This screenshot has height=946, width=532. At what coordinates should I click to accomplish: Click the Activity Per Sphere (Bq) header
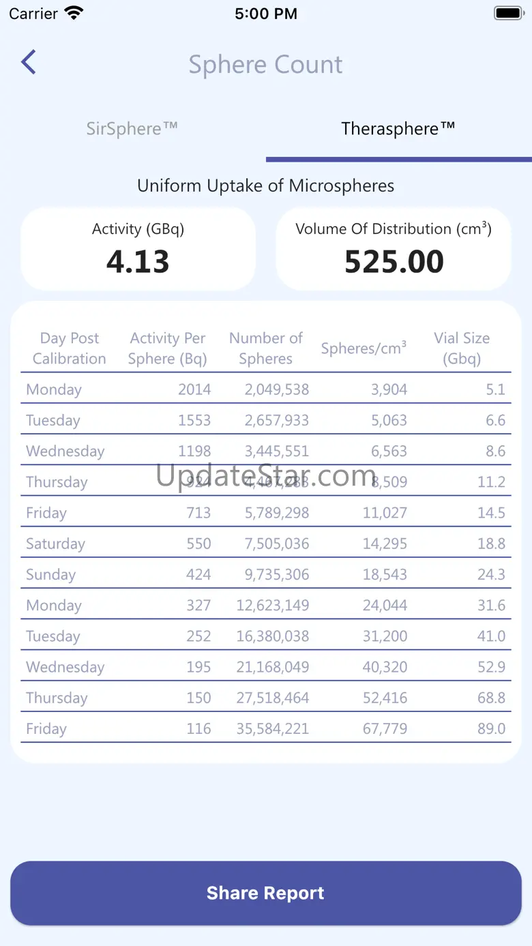(x=168, y=349)
